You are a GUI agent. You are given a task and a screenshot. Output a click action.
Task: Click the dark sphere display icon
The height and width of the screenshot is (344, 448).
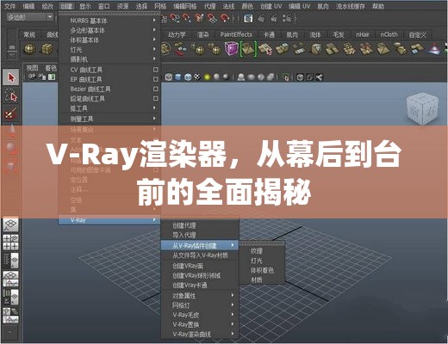tap(226, 77)
